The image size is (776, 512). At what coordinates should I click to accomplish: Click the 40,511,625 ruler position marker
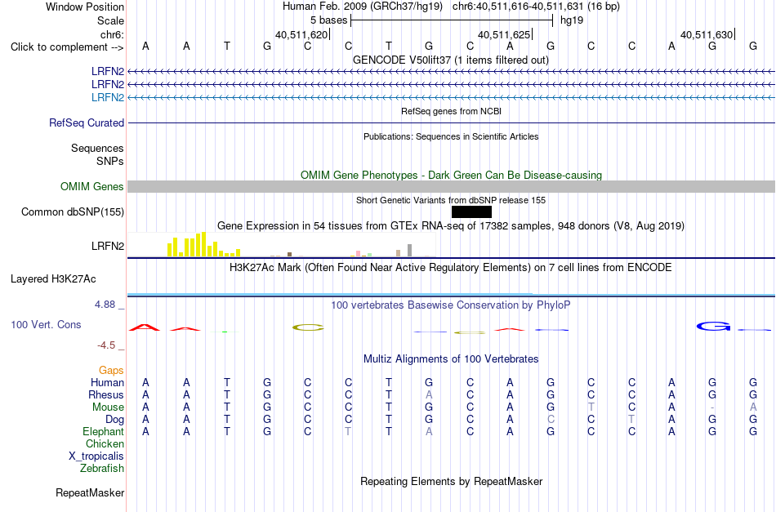click(506, 34)
